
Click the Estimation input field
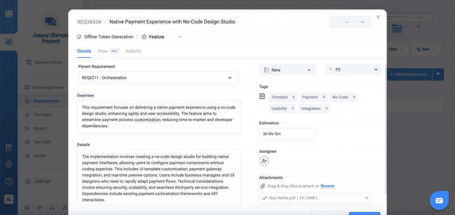coord(287,134)
